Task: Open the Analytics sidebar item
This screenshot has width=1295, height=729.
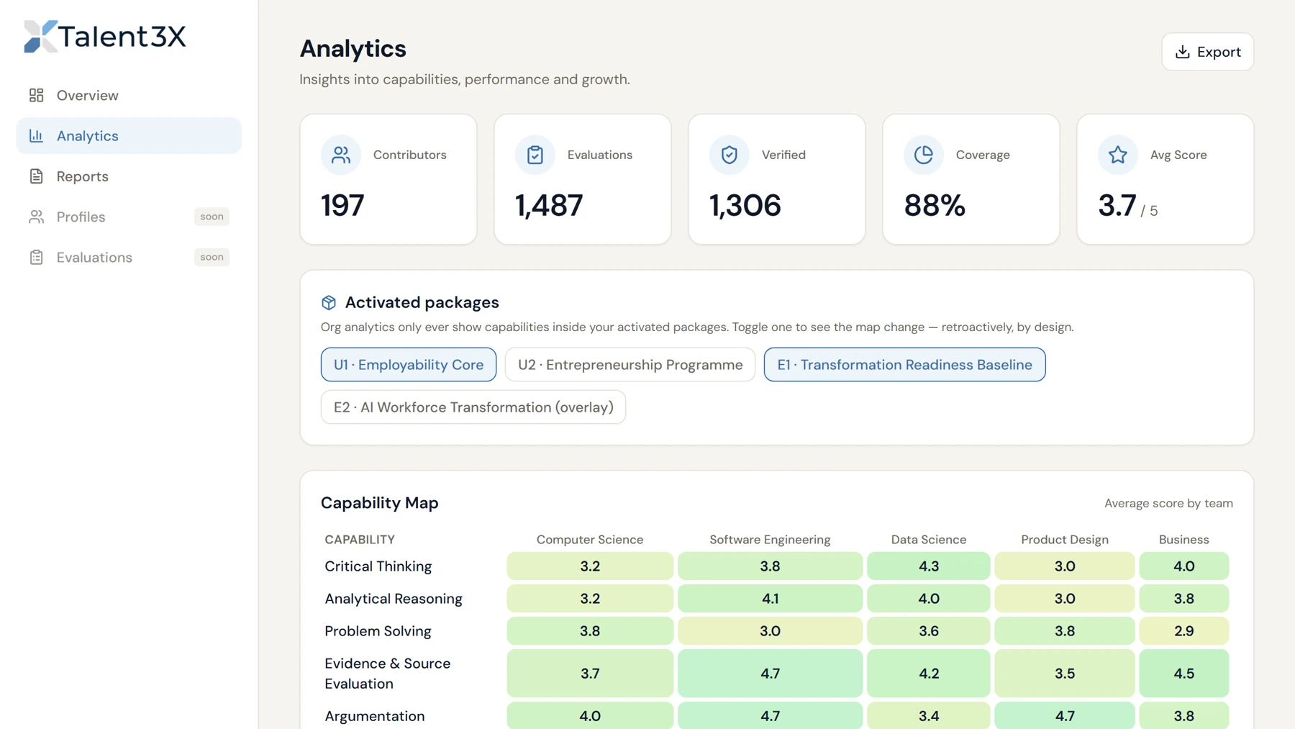Action: pyautogui.click(x=129, y=135)
